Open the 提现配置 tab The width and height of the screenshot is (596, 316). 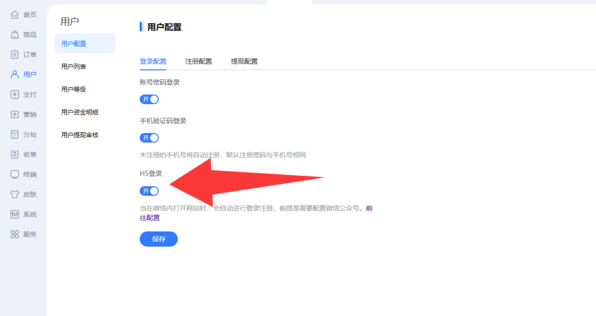[244, 61]
